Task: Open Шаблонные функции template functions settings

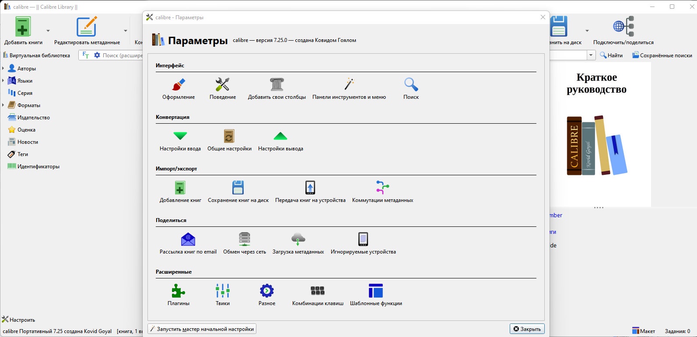Action: point(376,295)
